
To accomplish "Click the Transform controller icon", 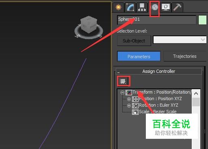I will tap(128, 92).
